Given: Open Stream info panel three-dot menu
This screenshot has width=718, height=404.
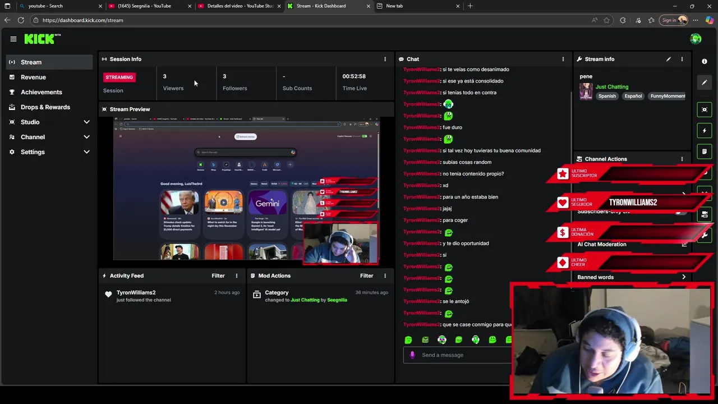Looking at the screenshot, I should pos(682,59).
